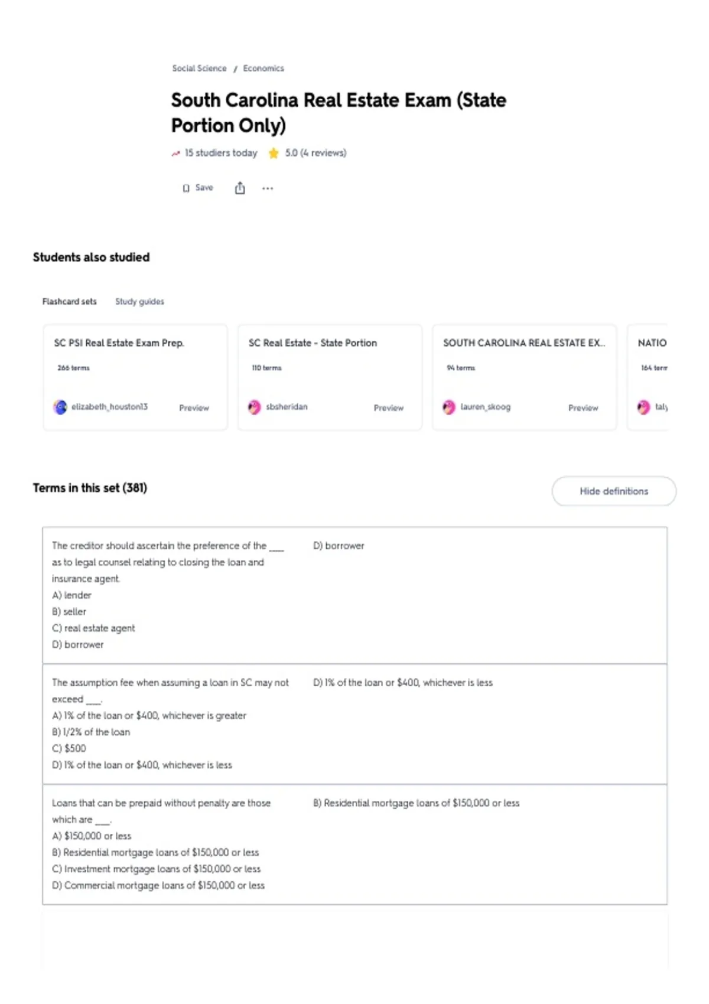
Task: Open the Economics breadcrumb link
Action: click(264, 69)
